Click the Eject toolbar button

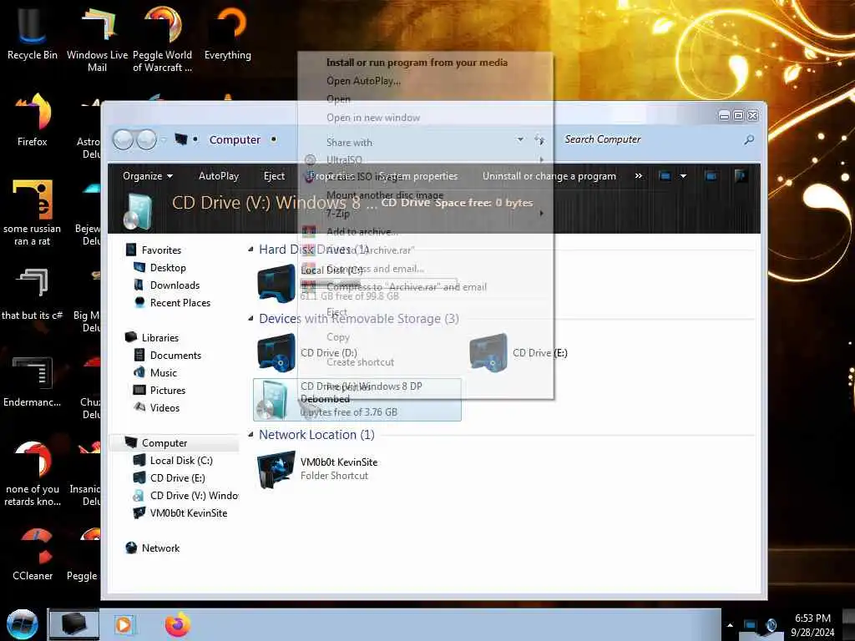click(x=274, y=176)
